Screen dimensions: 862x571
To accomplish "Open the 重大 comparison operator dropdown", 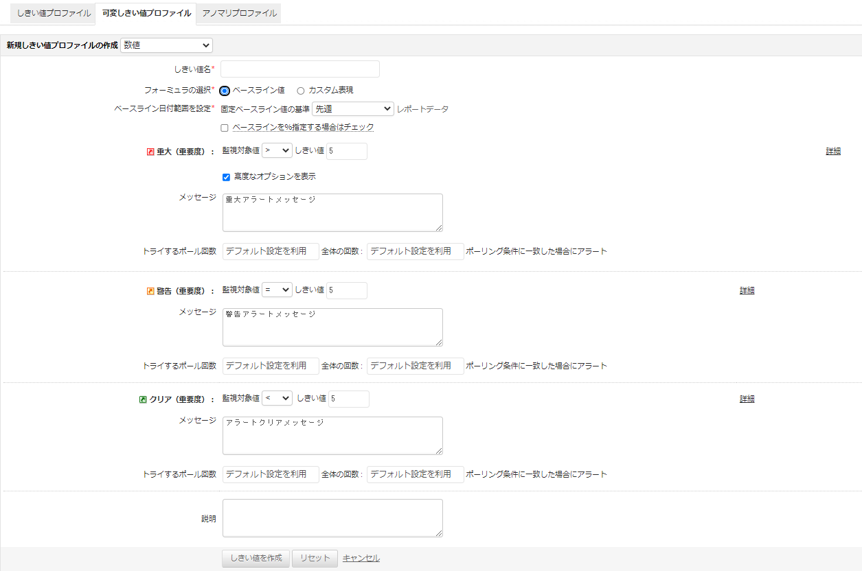I will (277, 151).
